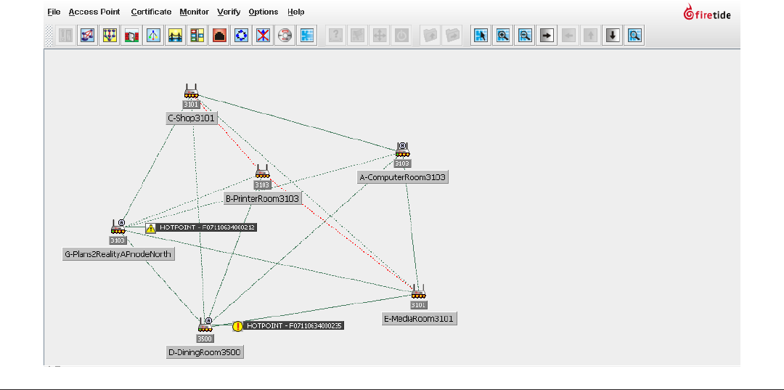Click the 3103 badge above B-PrinterRoom3103

tap(263, 185)
